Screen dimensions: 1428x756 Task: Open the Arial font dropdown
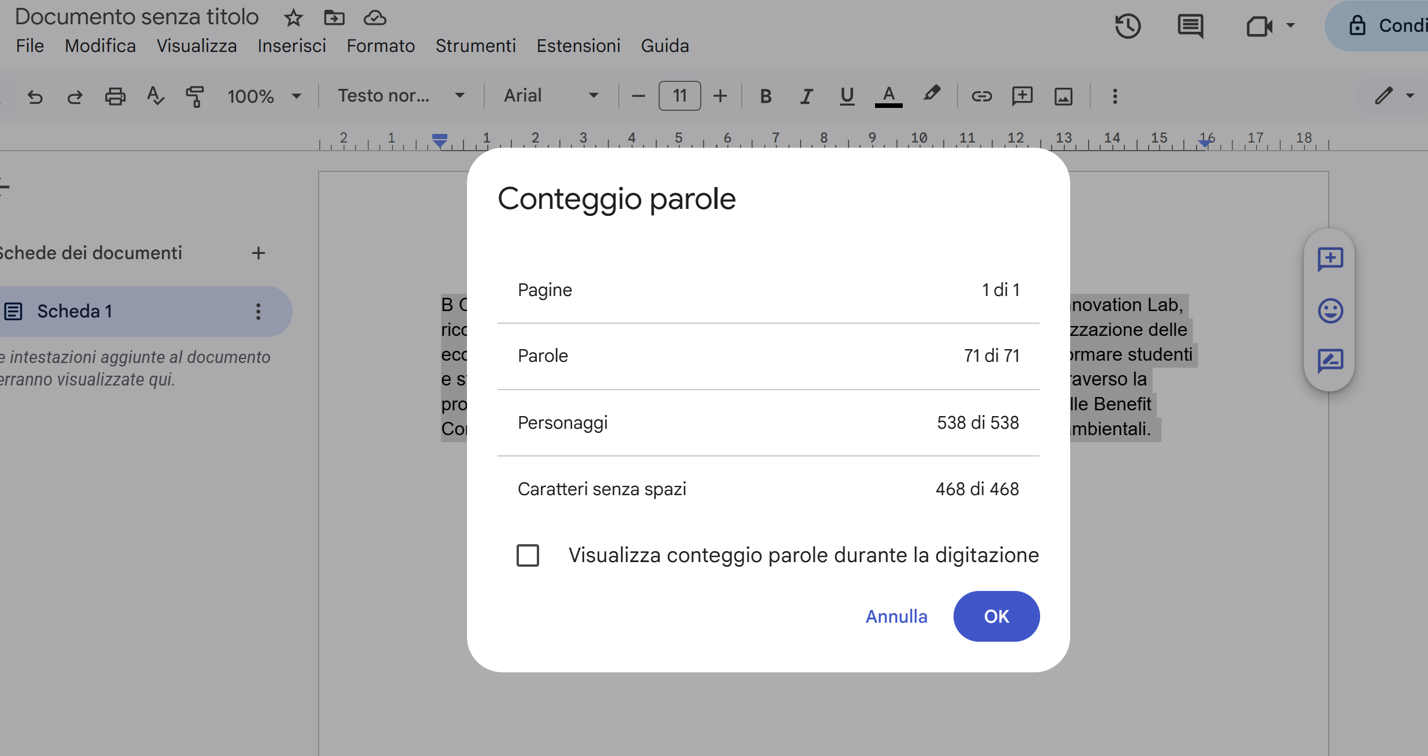(550, 96)
